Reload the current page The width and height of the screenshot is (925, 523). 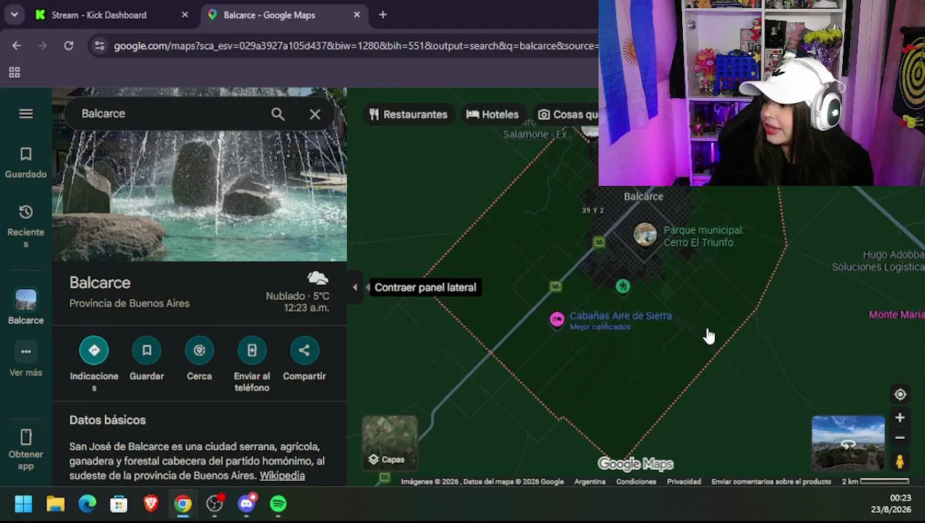pyautogui.click(x=68, y=46)
